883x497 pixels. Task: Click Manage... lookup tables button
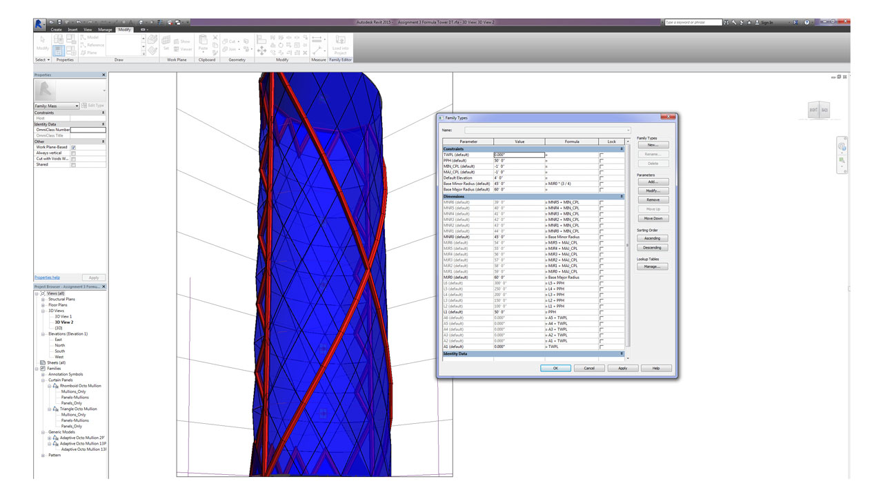pos(653,266)
